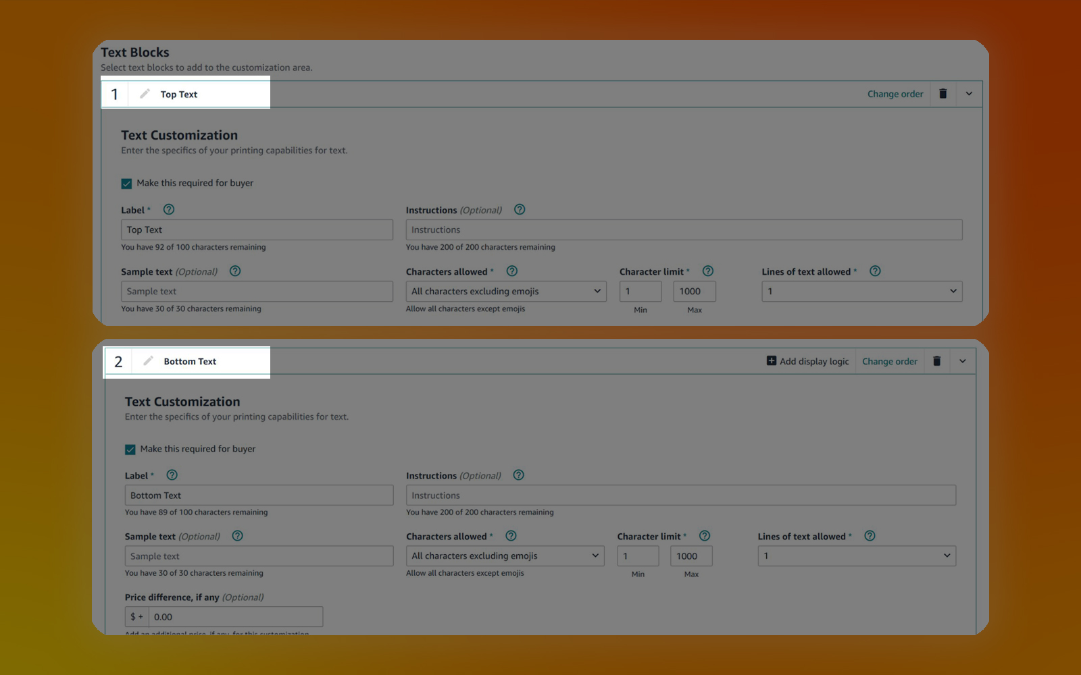
Task: Open Lines of text allowed dropdown in Bottom Text
Action: point(856,556)
